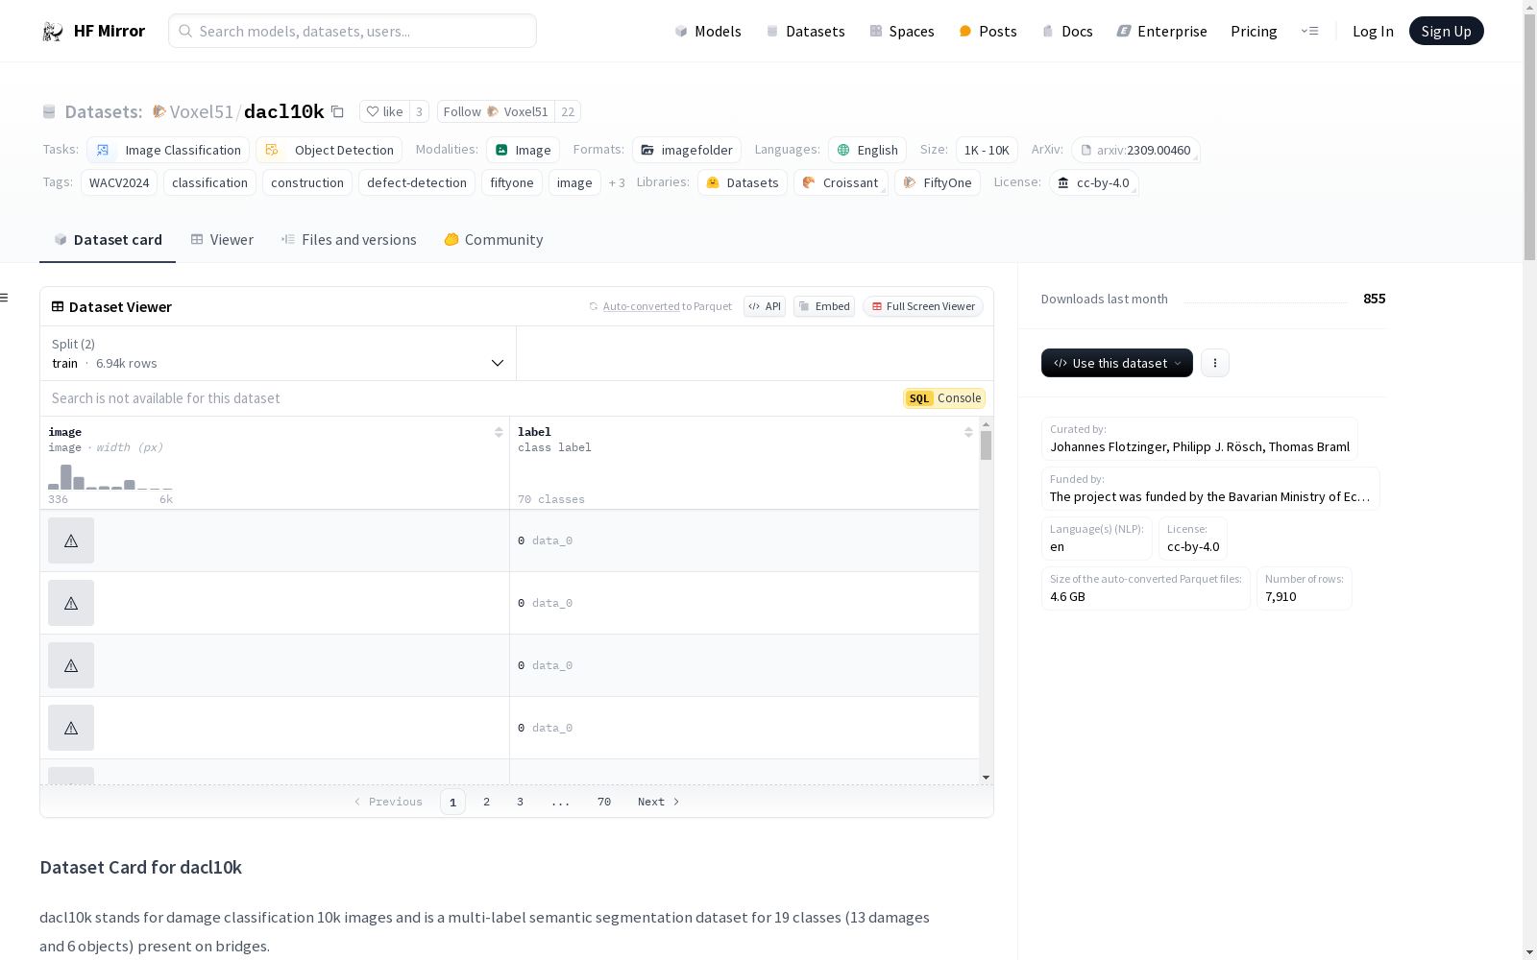Click the Voxel51 organization avatar icon
1537x960 pixels.
[159, 111]
